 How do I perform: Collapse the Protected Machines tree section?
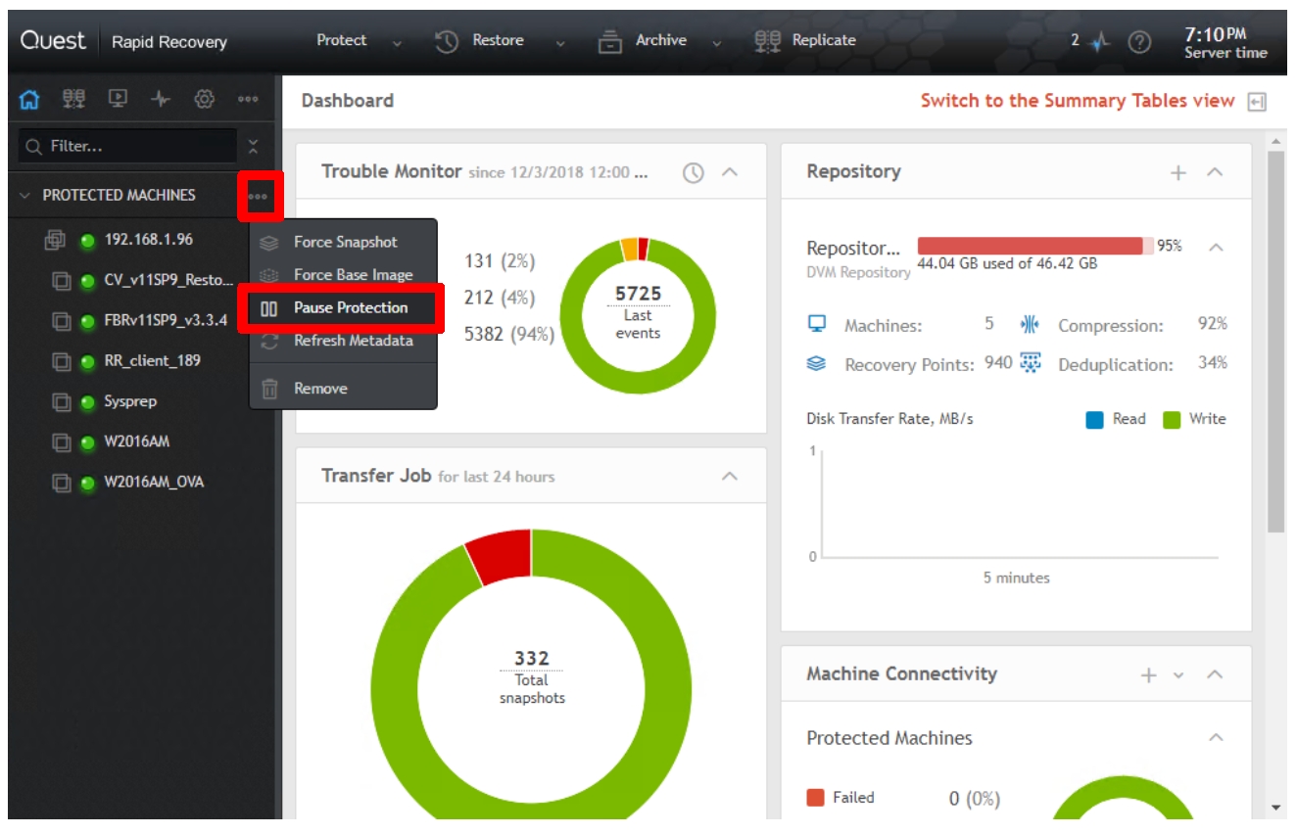(x=25, y=196)
